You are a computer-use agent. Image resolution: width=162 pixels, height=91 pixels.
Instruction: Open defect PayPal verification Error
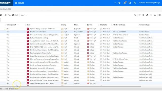(x=38, y=32)
